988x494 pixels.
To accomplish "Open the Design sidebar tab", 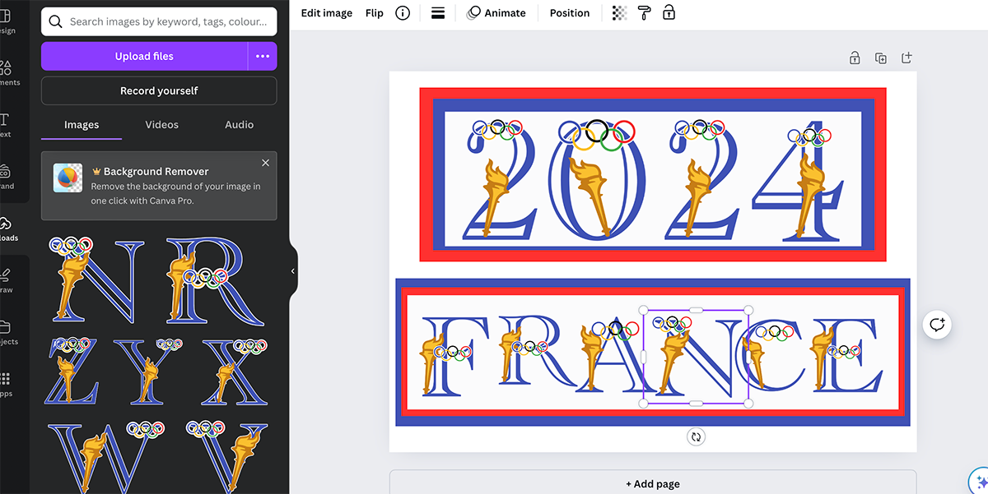I will tap(7, 22).
